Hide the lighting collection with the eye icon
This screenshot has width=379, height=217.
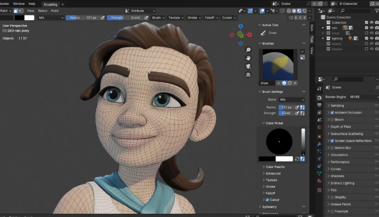click(x=371, y=38)
